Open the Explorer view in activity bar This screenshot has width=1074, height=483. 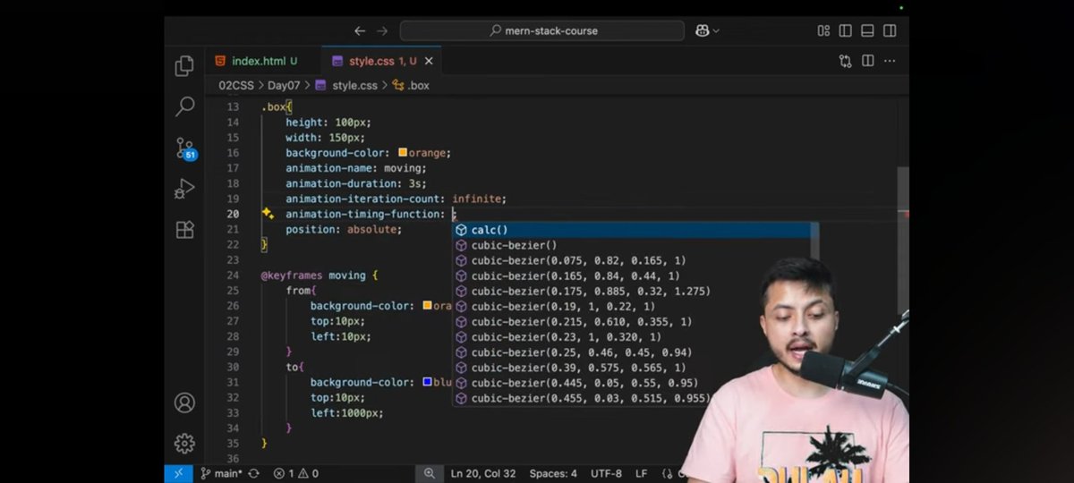(x=184, y=66)
